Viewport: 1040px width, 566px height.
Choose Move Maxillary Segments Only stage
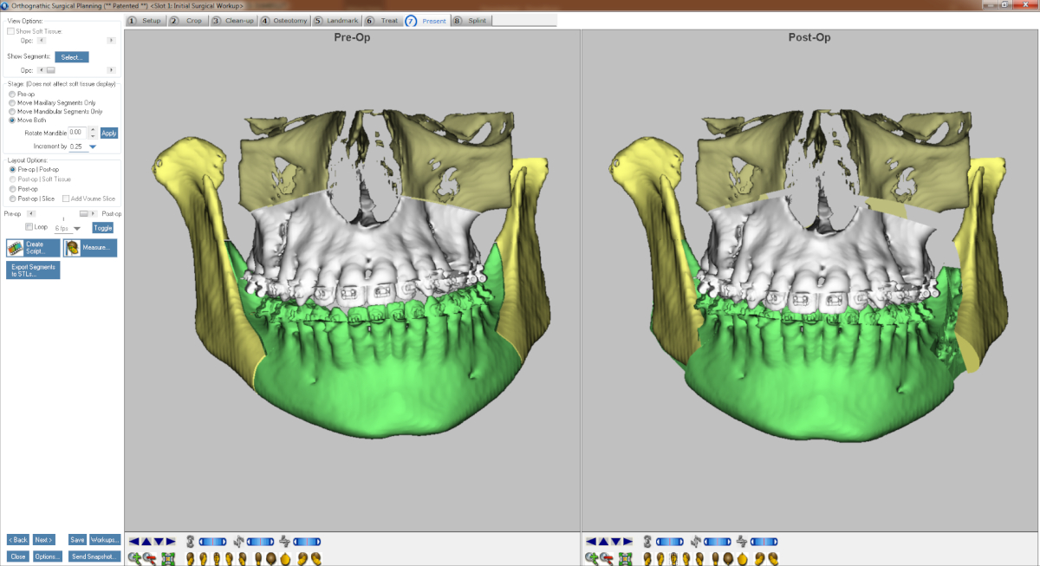[x=11, y=102]
